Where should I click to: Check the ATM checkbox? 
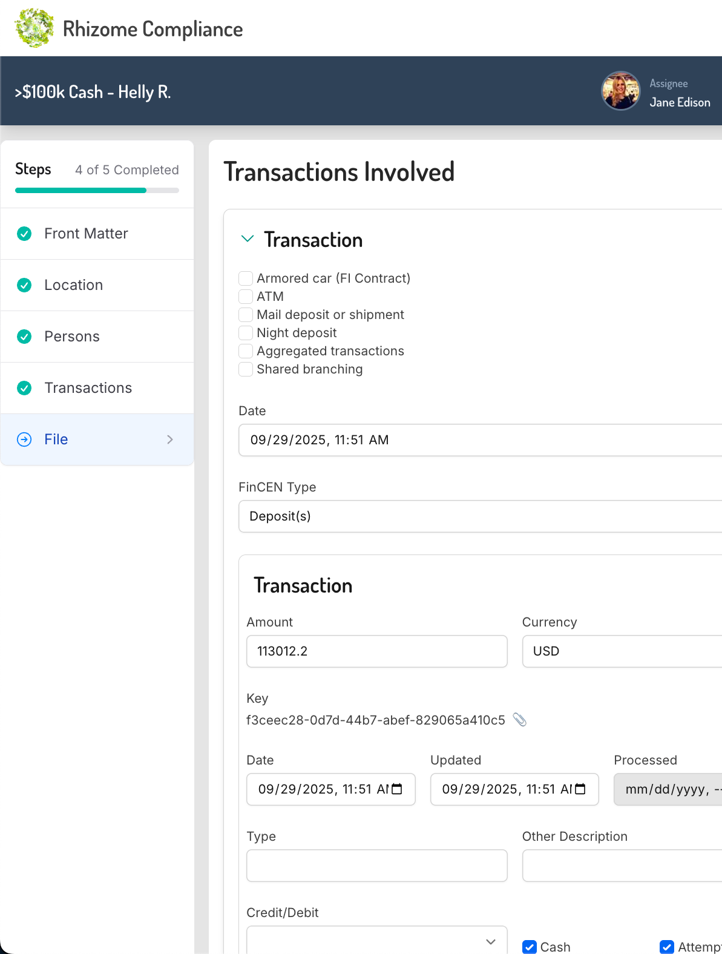[246, 297]
